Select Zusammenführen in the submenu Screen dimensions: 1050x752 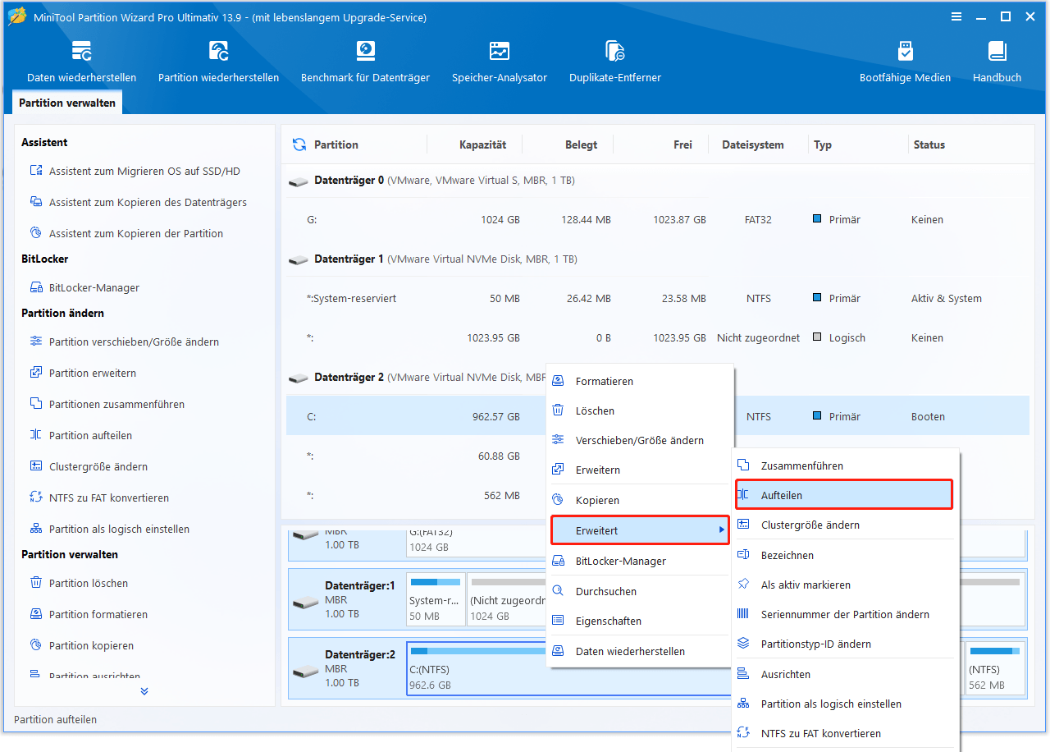point(845,465)
